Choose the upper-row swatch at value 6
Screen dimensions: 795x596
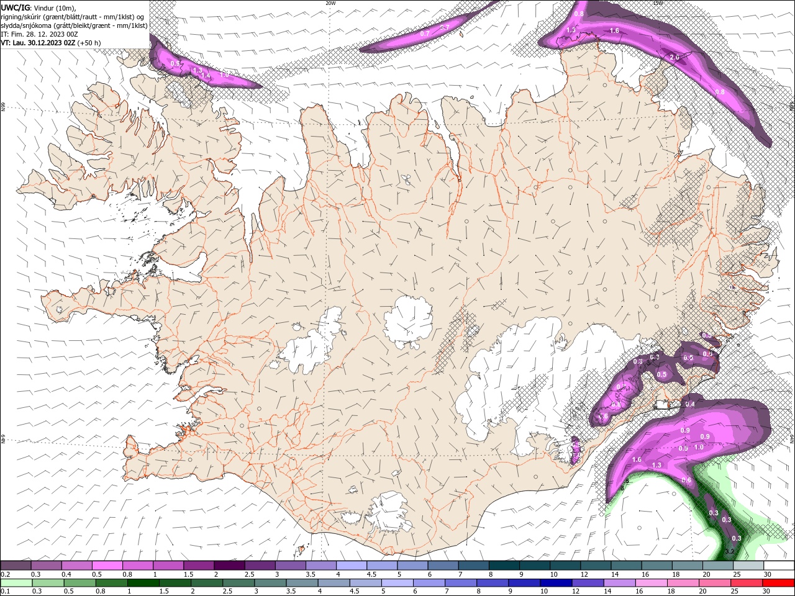pyautogui.click(x=443, y=566)
